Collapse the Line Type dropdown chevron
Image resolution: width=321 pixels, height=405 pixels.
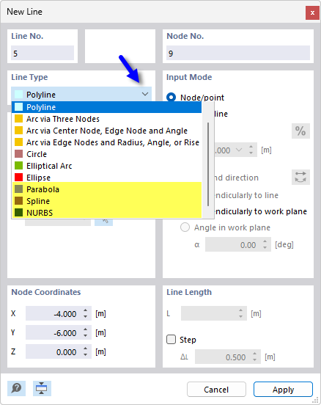(145, 94)
